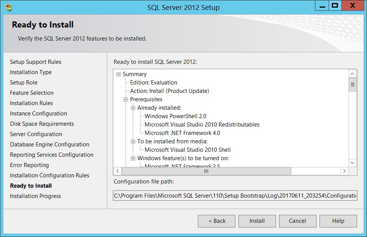Select 'Setup Support Rules' step

tap(36, 62)
